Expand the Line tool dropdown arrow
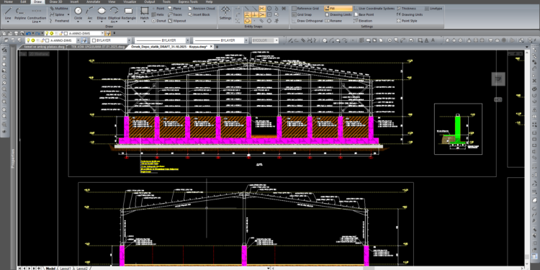The width and height of the screenshot is (540, 270). pyautogui.click(x=8, y=22)
